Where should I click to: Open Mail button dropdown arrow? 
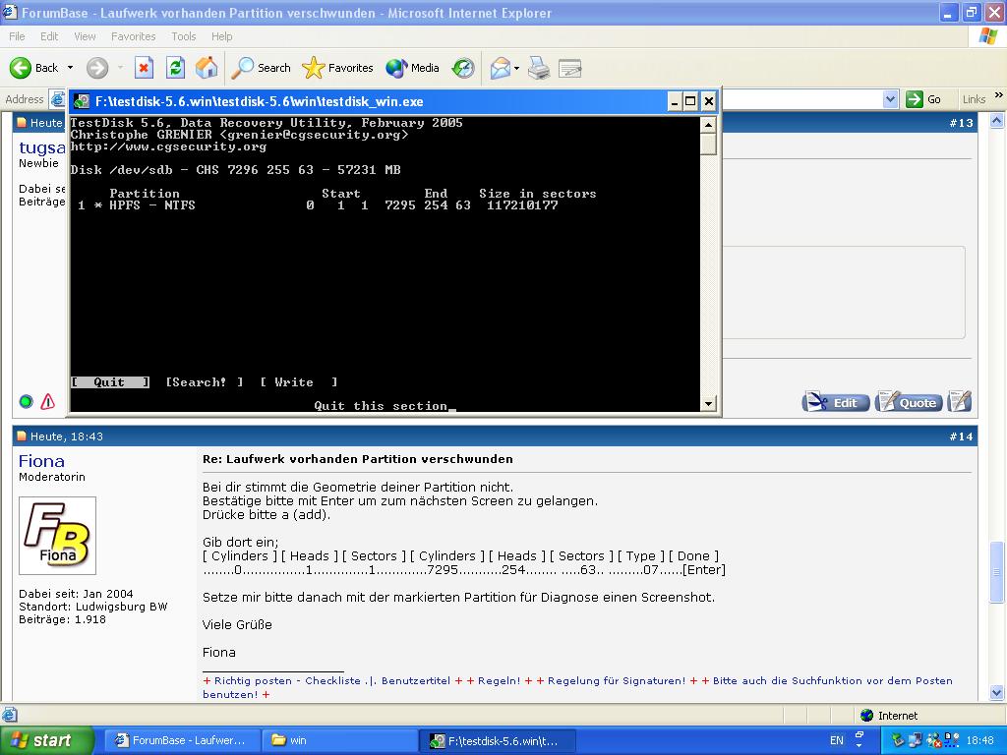(516, 68)
